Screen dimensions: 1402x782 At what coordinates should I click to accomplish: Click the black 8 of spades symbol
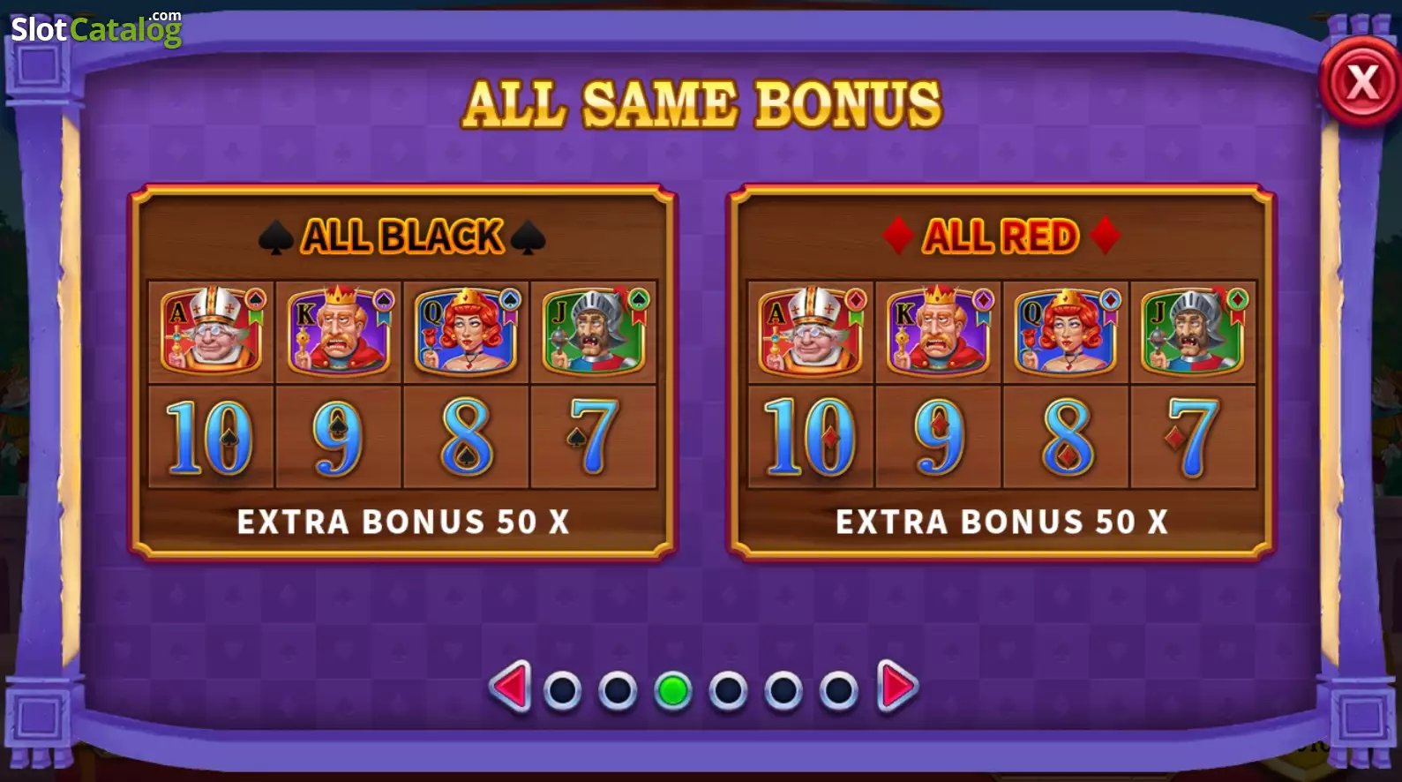click(466, 436)
